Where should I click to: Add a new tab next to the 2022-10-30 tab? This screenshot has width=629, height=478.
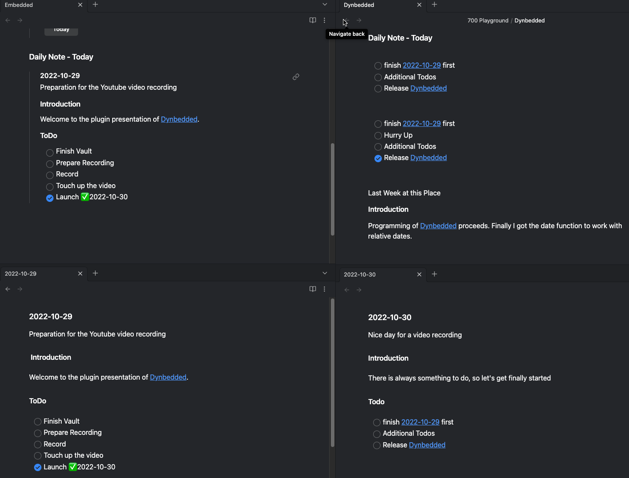pyautogui.click(x=434, y=274)
